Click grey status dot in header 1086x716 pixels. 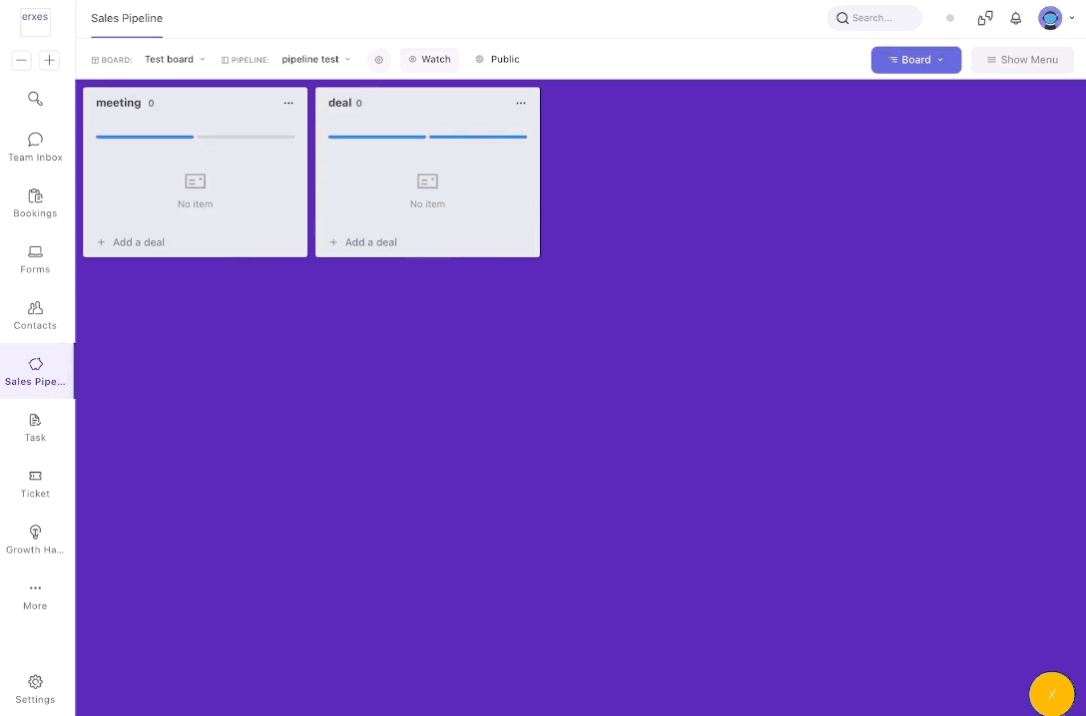(x=949, y=18)
